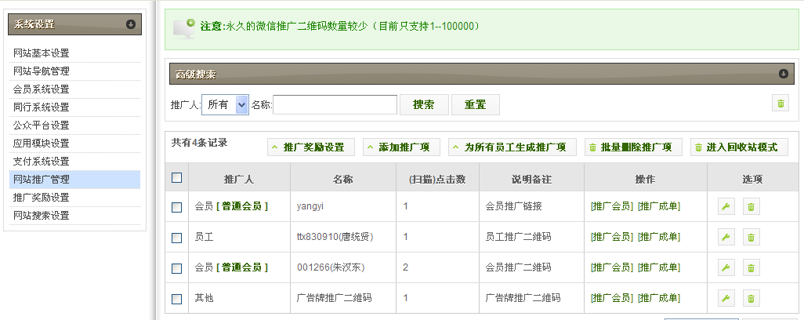Open the [推广会员] link for yangyi
This screenshot has height=320, width=804.
coord(611,207)
